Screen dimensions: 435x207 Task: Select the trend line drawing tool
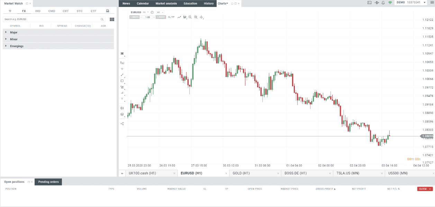point(122,75)
